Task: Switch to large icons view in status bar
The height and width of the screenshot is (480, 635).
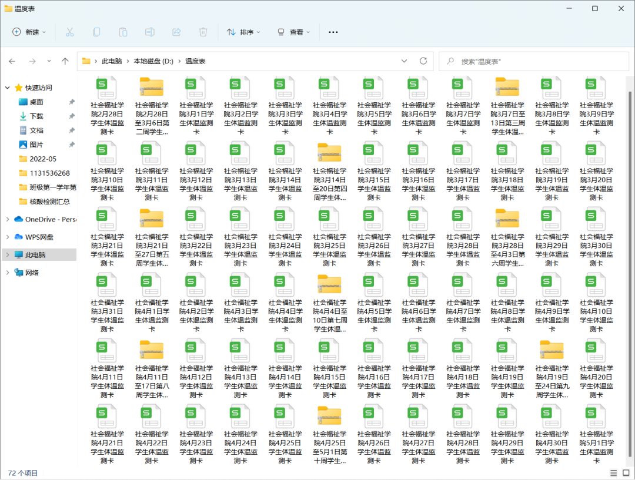Action: 626,473
